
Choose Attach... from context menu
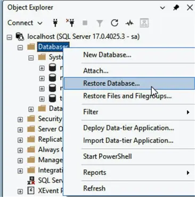(129, 71)
